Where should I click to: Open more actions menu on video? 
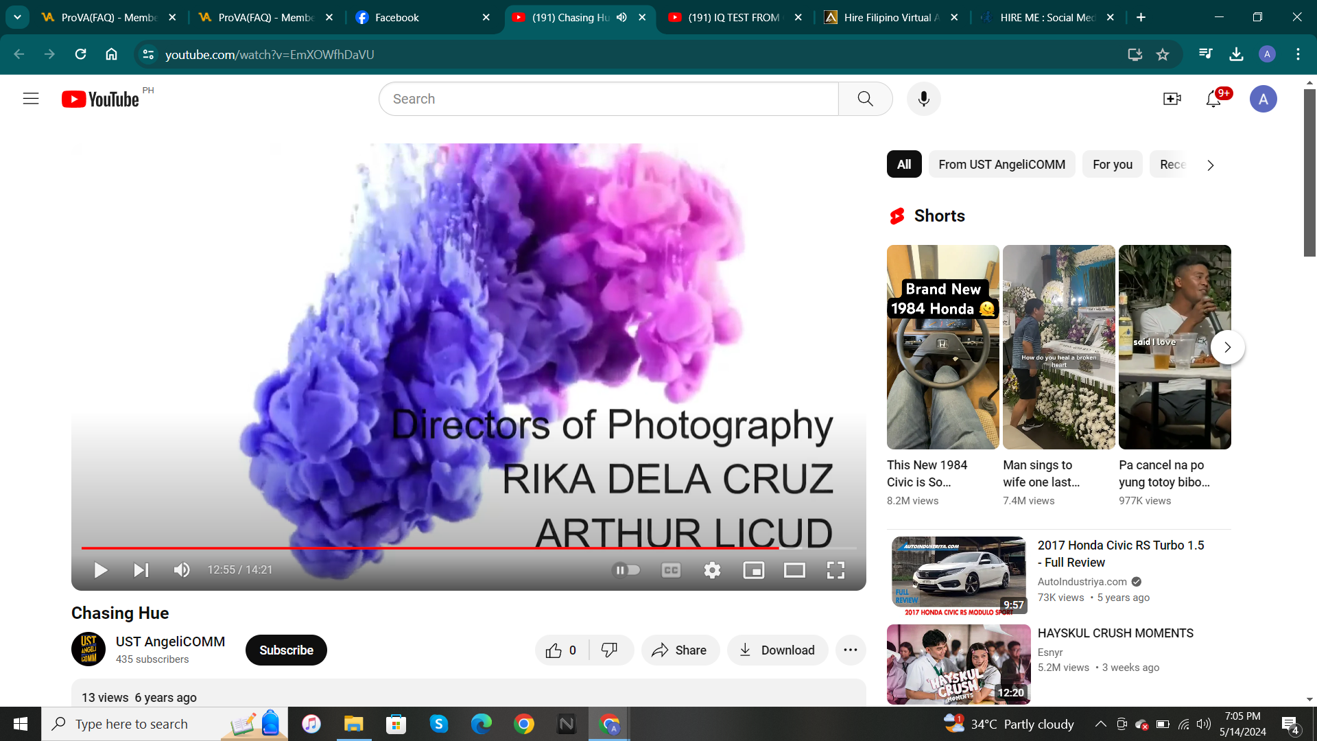click(850, 650)
